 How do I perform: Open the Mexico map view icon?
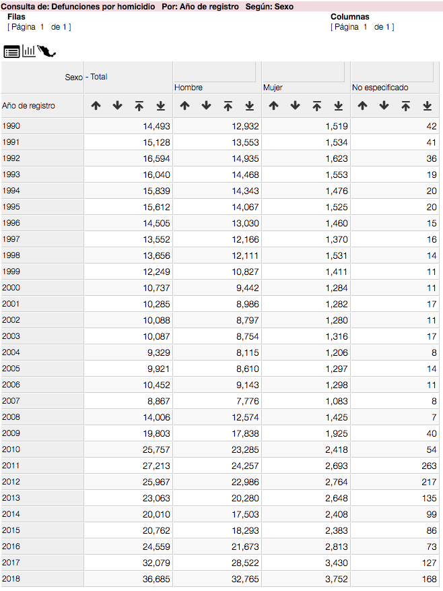(x=47, y=51)
